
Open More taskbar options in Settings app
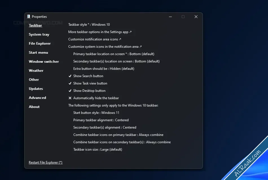(x=100, y=32)
